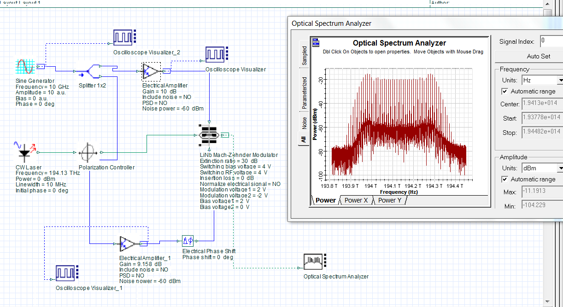Click the Mach-Zehnder Modulator output port
Image resolution: width=563 pixels, height=307 pixels.
tap(224, 135)
